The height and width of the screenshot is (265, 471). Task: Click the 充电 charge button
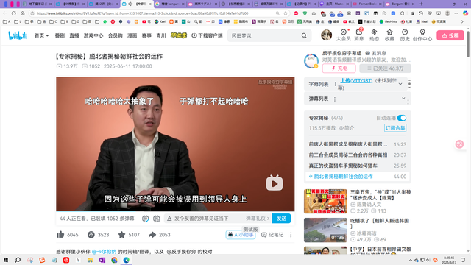click(x=339, y=68)
